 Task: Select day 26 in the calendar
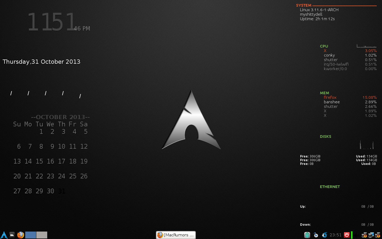(84, 176)
